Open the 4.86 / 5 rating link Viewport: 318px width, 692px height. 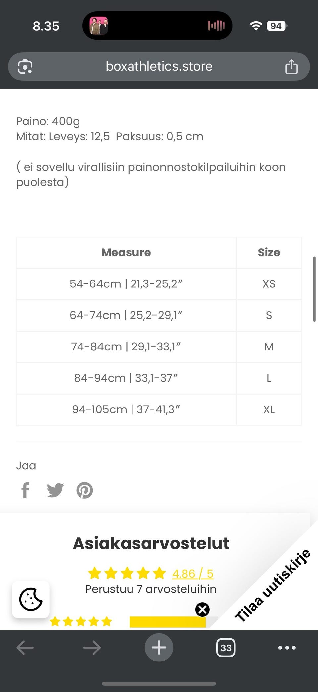[192, 573]
